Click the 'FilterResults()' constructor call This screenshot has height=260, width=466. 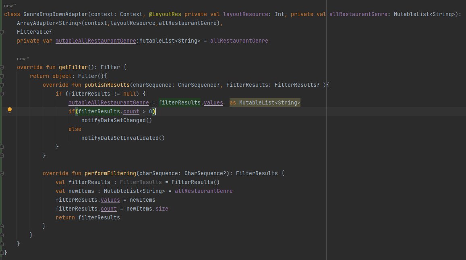click(196, 182)
